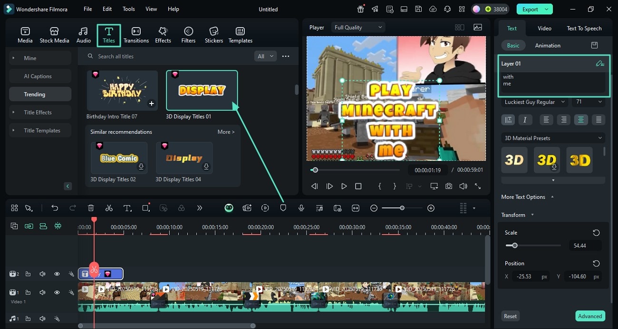Image resolution: width=618 pixels, height=329 pixels.
Task: Zoom out the timeline with minus icon
Action: pos(374,208)
